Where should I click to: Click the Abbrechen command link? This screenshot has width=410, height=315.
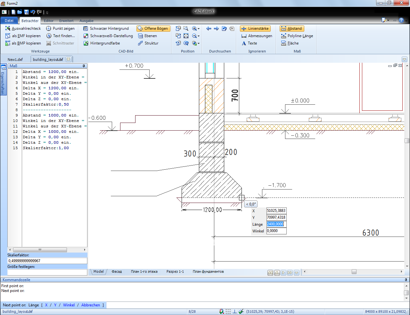click(x=91, y=305)
